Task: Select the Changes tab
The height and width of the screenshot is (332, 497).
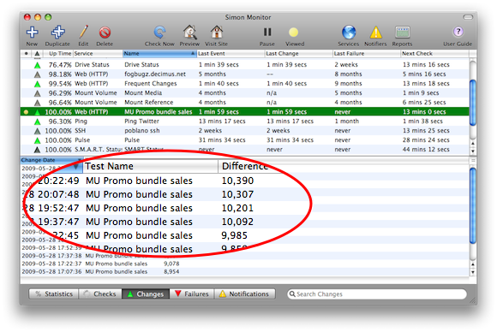Action: coord(146,294)
